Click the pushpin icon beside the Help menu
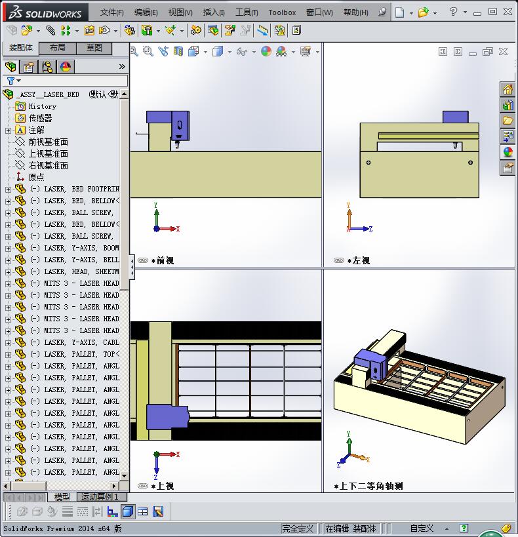 pos(382,12)
